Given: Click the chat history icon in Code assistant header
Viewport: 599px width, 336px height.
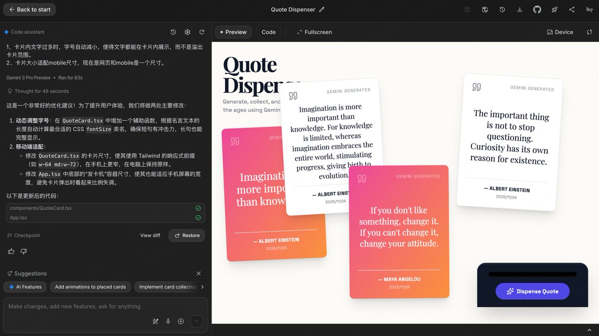Looking at the screenshot, I should [173, 32].
